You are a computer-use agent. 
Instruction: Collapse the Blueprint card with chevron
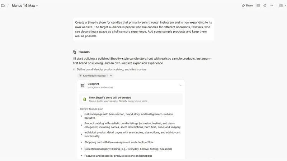point(180,86)
